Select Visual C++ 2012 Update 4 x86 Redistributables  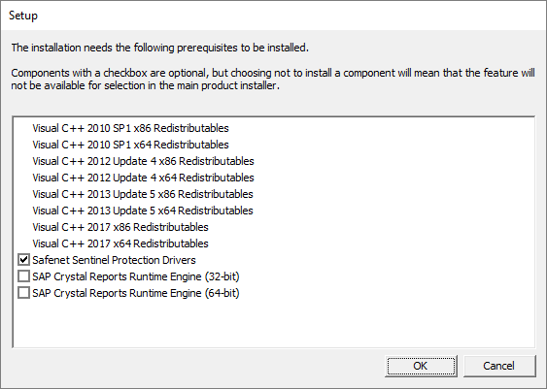click(x=143, y=161)
